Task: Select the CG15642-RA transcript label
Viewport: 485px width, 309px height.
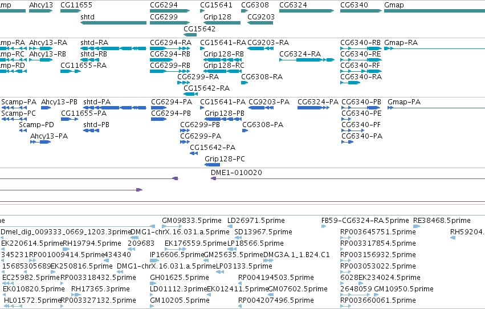Action: pyautogui.click(x=207, y=88)
